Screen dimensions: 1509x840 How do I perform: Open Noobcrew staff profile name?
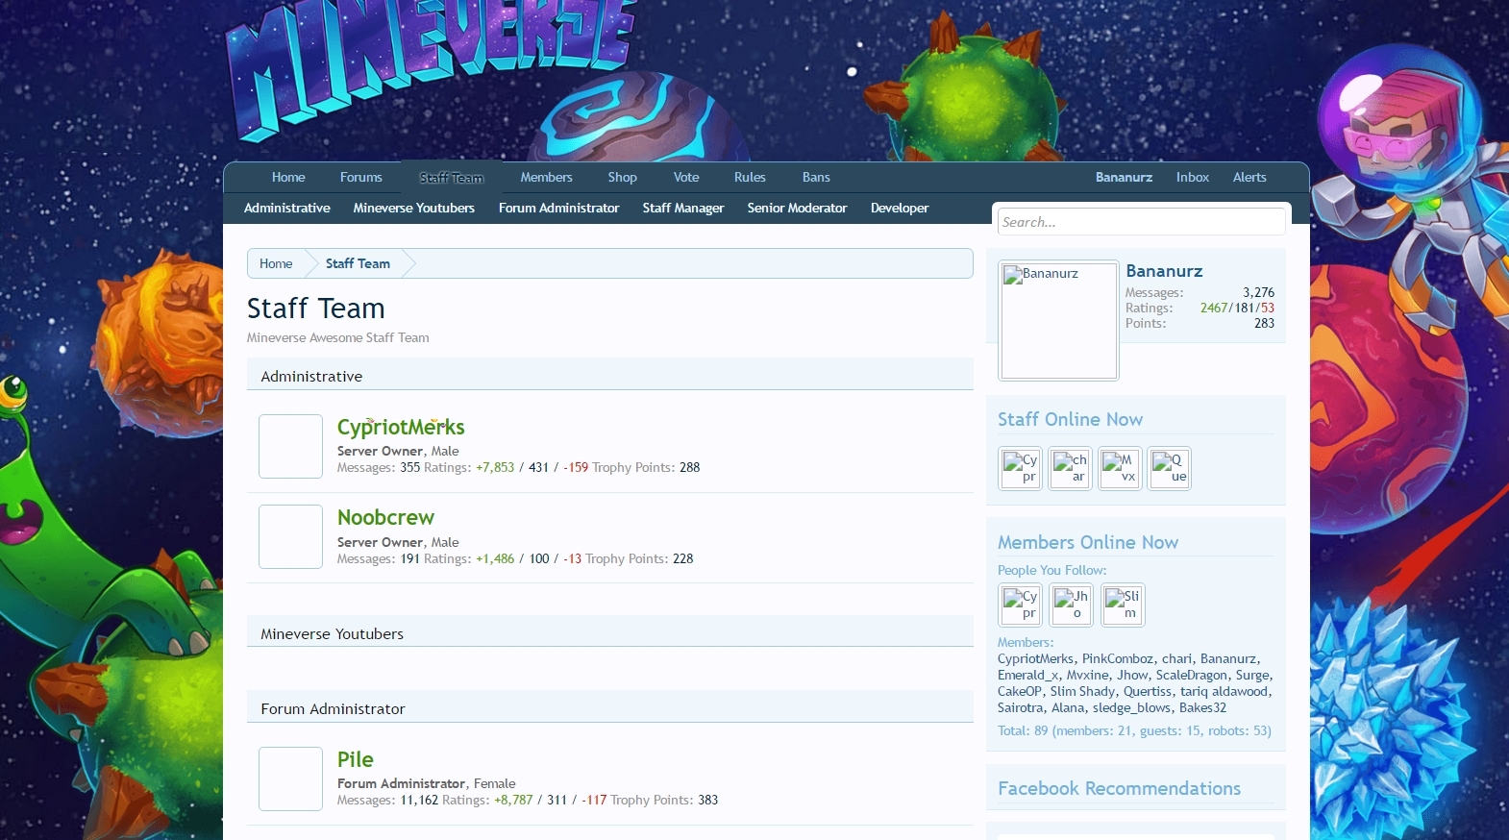[385, 517]
